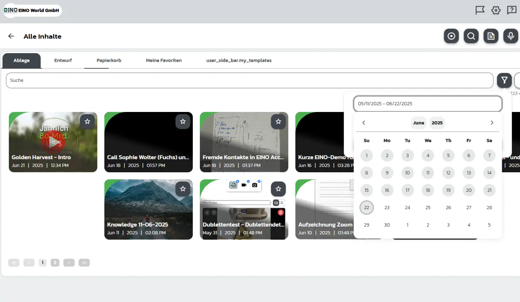Viewport: 520px width, 302px height.
Task: Go to next month in calendar
Action: [492, 123]
